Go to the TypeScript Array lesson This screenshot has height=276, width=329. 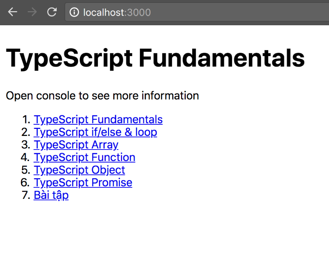[x=76, y=145]
